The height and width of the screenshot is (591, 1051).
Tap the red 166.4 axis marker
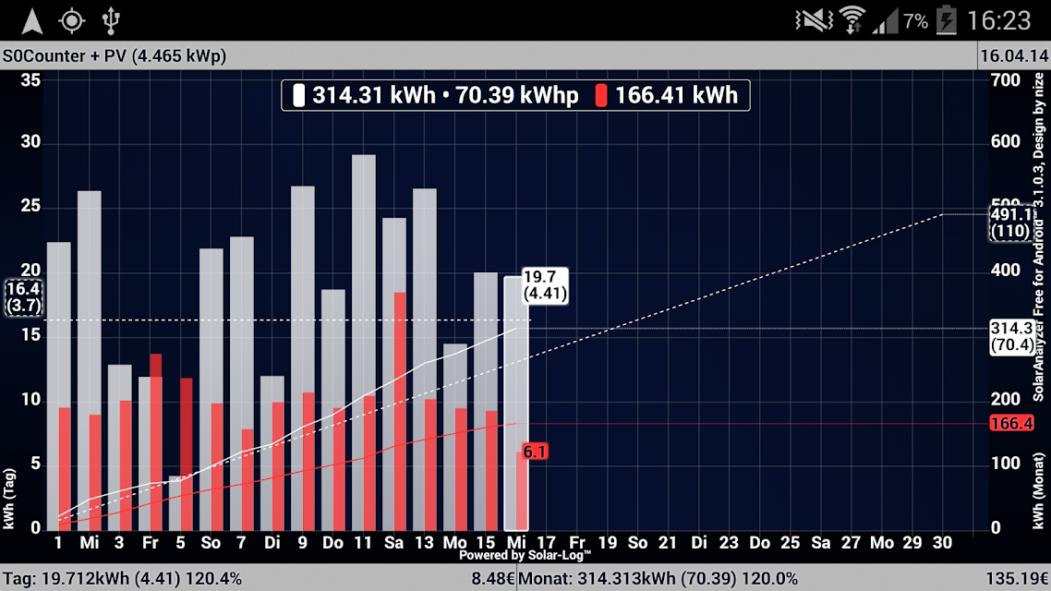tap(1011, 424)
